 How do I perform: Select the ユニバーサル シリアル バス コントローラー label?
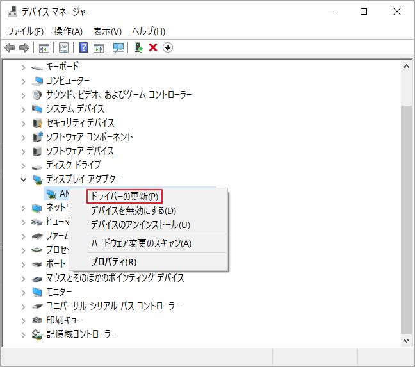[x=113, y=306]
